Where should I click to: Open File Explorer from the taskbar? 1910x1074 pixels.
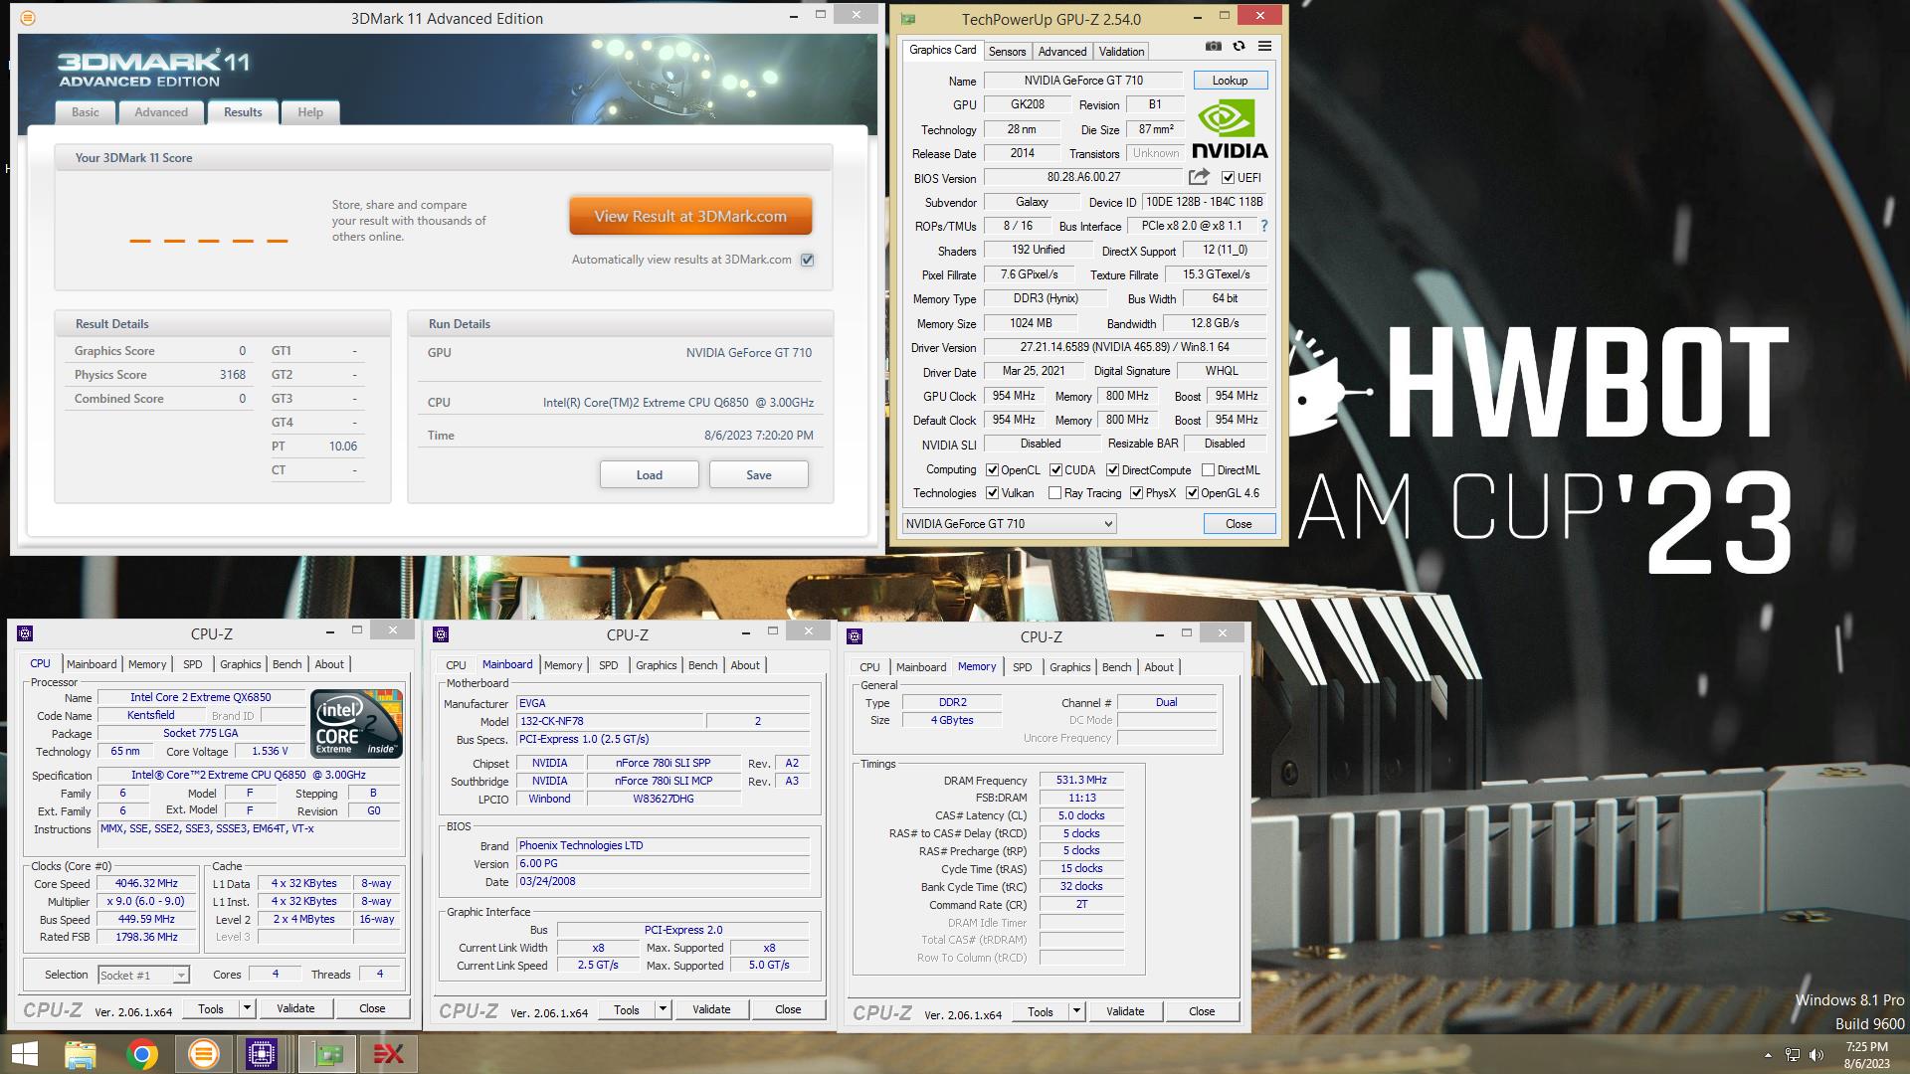tap(81, 1053)
